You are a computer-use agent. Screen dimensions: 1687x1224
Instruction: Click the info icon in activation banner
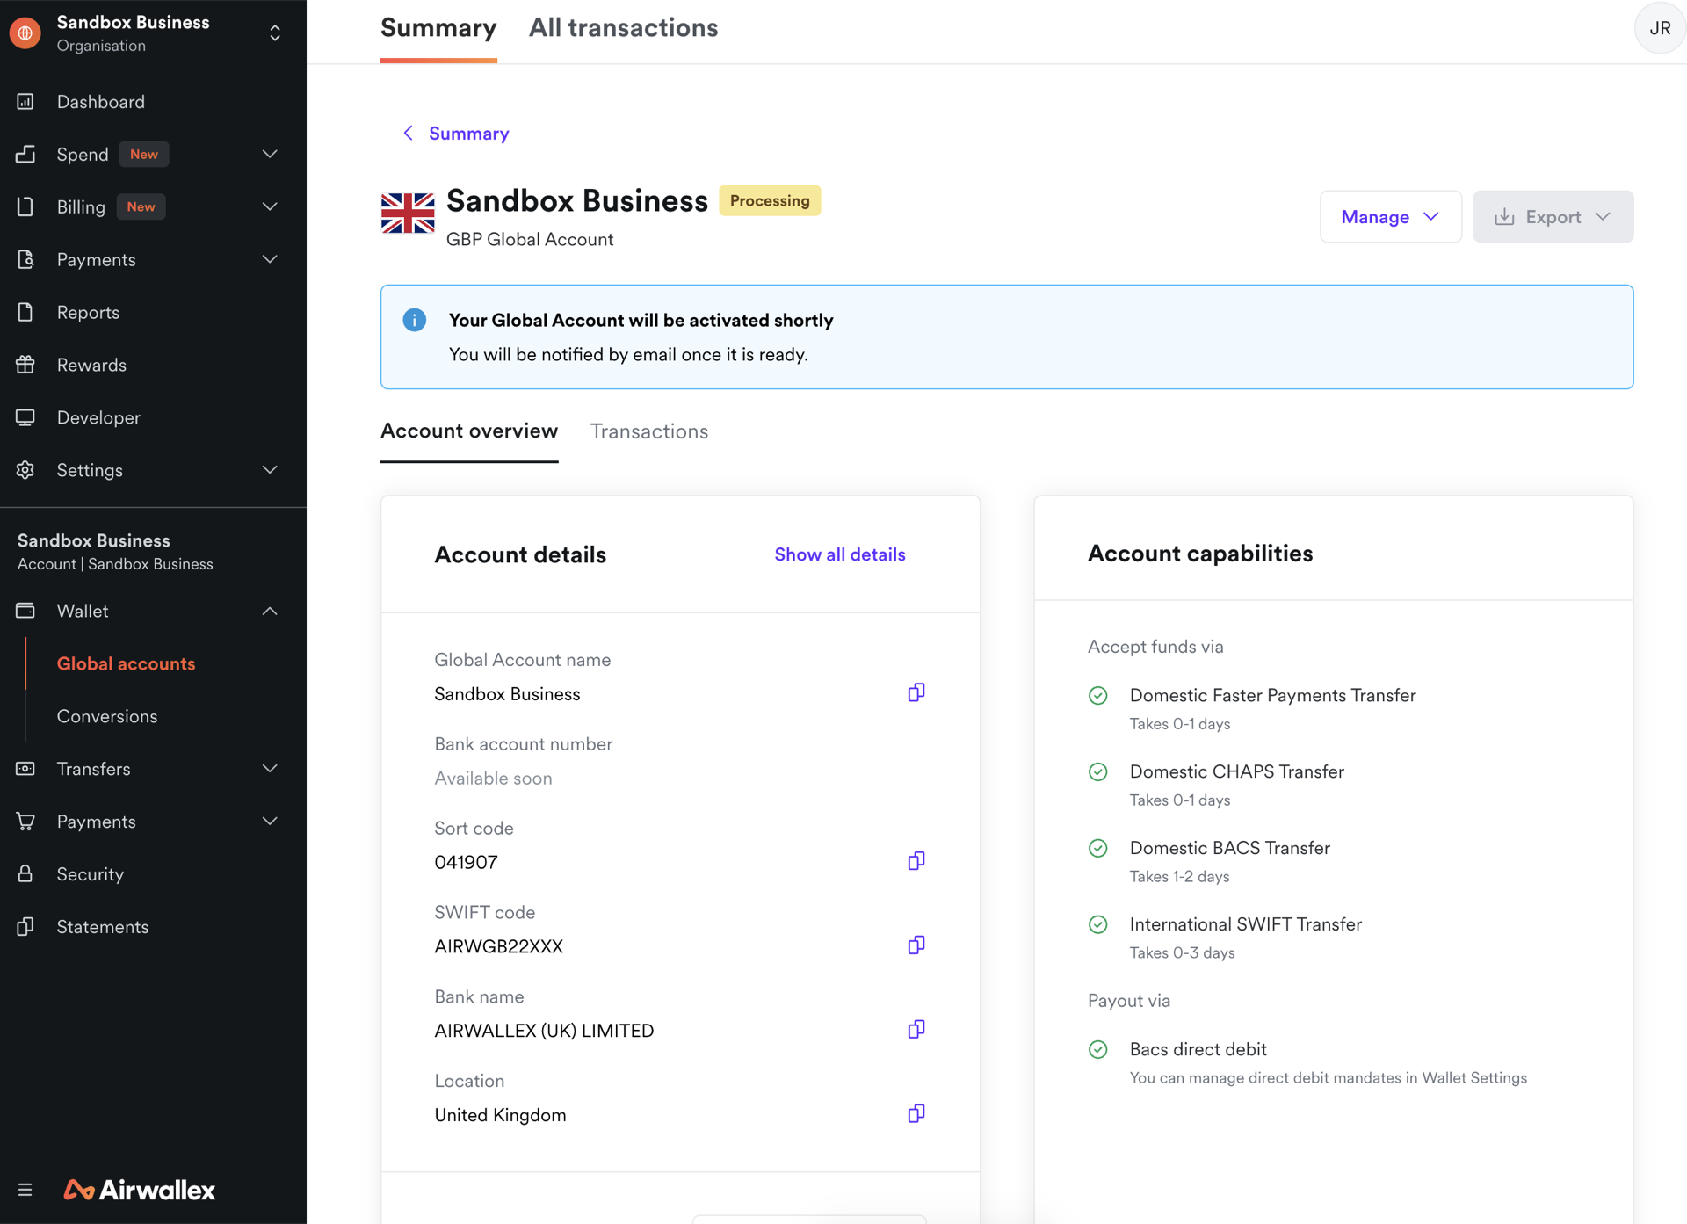point(415,320)
